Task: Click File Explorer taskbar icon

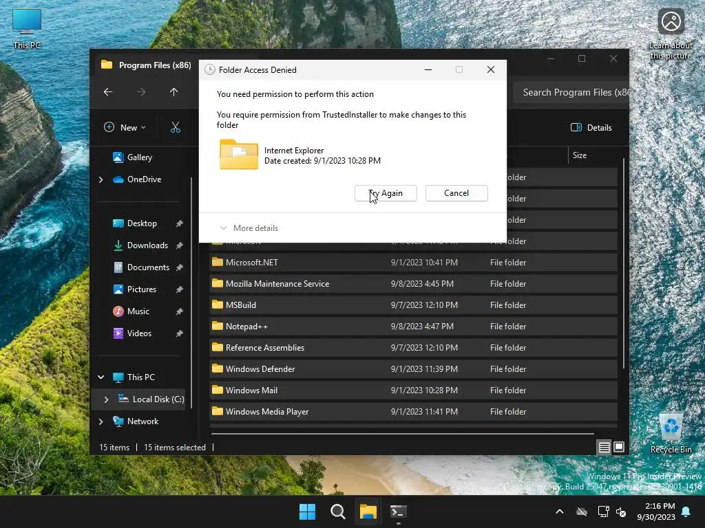Action: click(368, 511)
